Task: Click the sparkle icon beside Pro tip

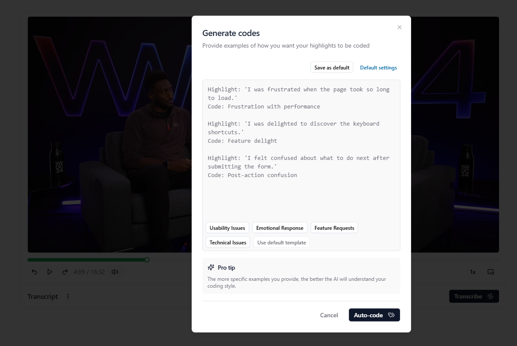Action: (210, 267)
